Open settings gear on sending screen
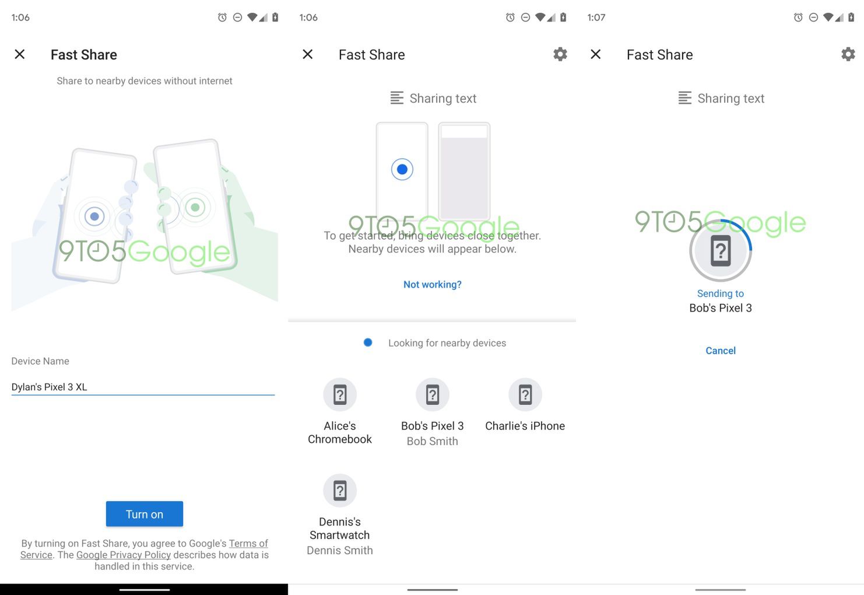 (848, 54)
